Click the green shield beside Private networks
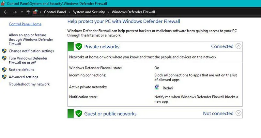261x138 pixels. [x=79, y=46]
